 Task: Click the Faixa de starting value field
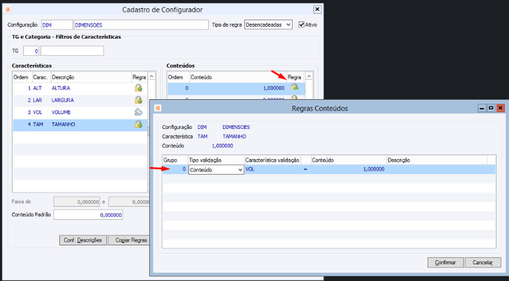(x=77, y=202)
